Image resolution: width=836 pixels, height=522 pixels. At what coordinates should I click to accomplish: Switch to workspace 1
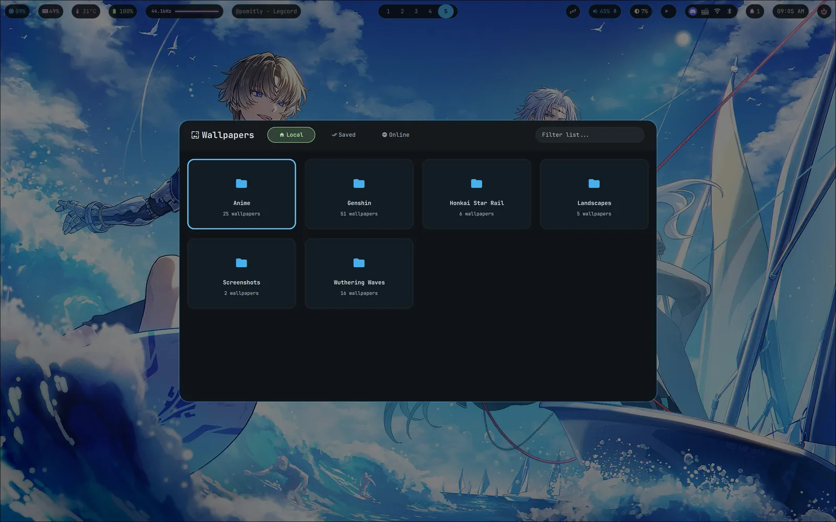388,11
